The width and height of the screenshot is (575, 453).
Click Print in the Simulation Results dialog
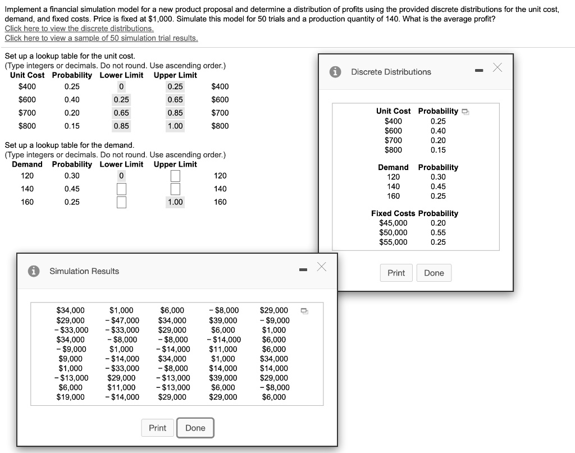point(157,428)
